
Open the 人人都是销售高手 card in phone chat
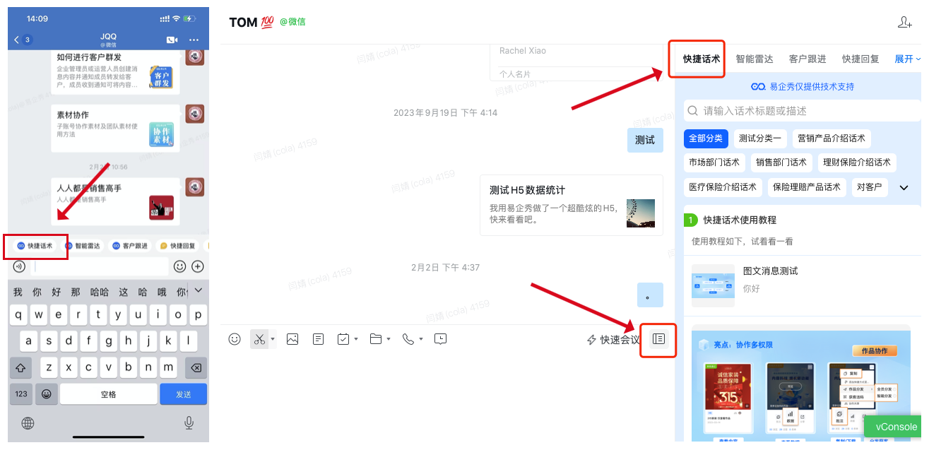click(115, 201)
